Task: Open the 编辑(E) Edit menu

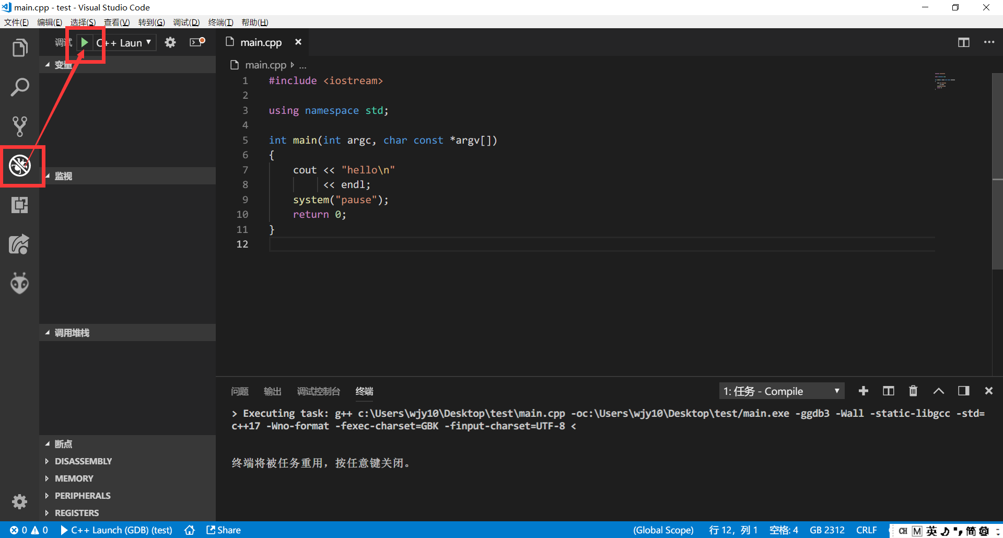Action: tap(50, 22)
